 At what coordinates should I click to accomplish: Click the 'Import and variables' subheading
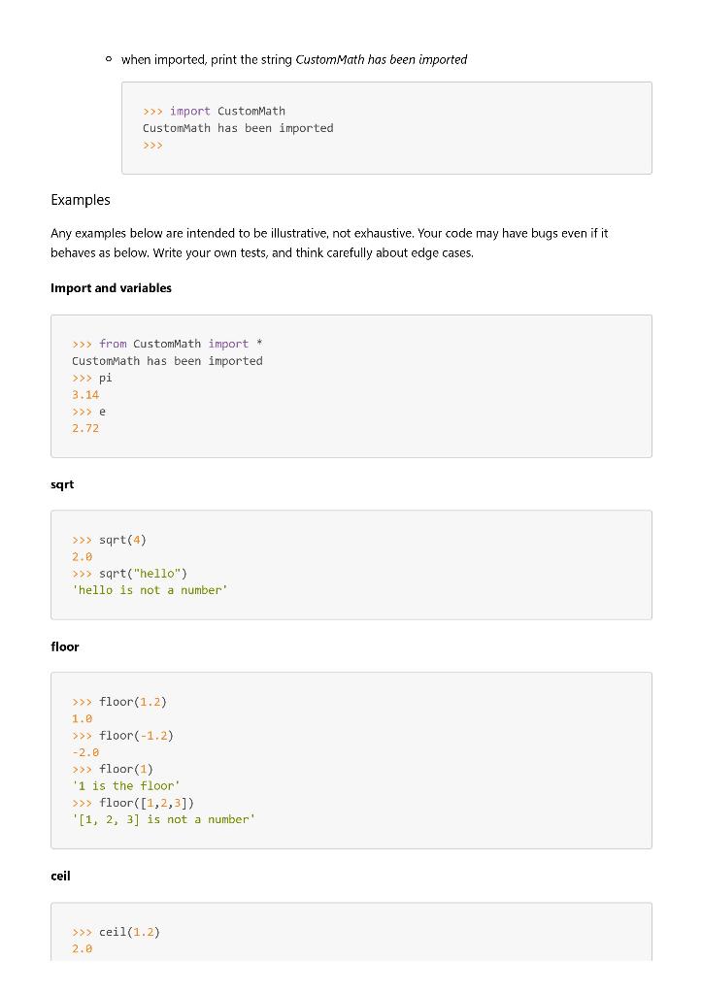(111, 287)
